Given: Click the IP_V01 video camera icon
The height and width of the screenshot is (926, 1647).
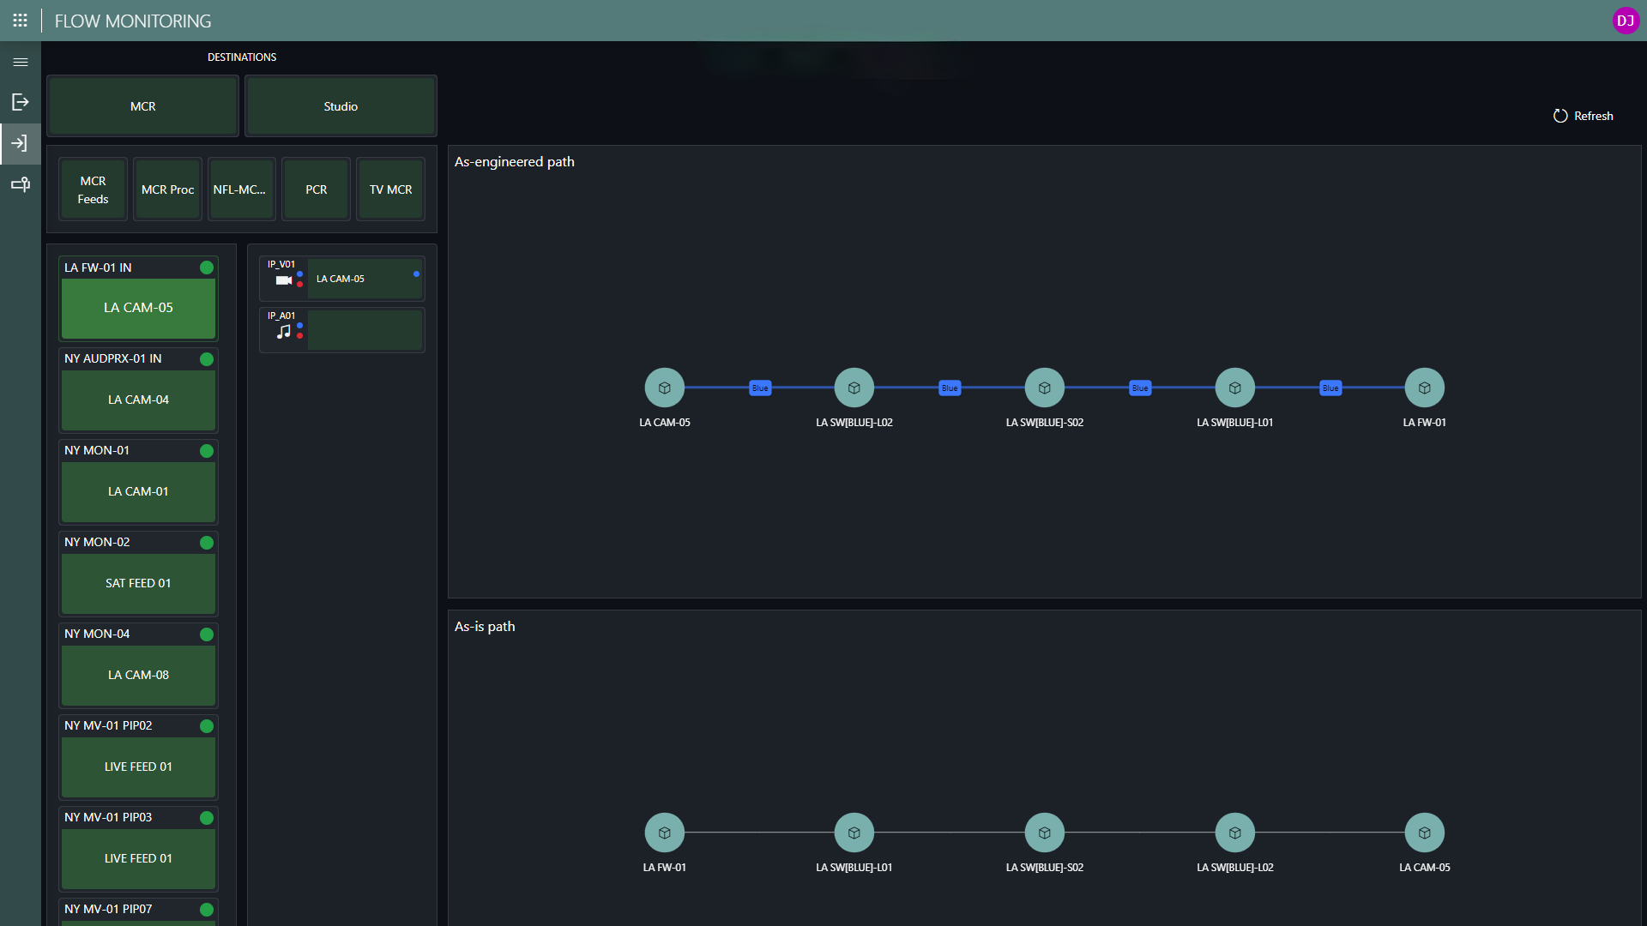Looking at the screenshot, I should coord(283,280).
